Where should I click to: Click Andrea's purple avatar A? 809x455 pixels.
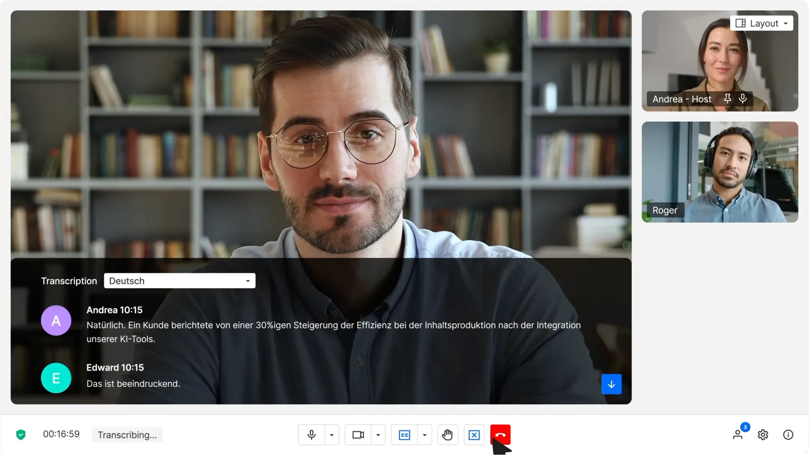coord(56,320)
